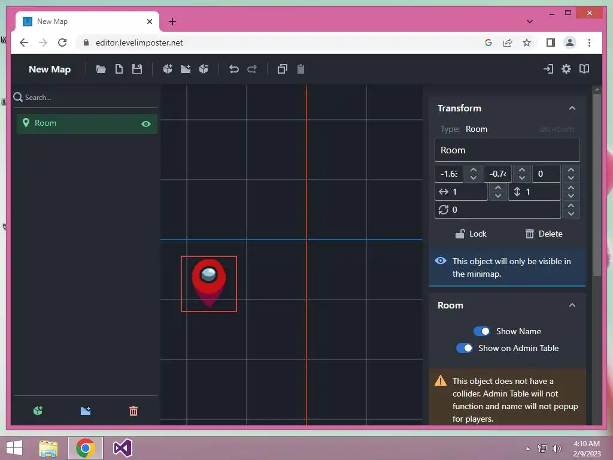
Task: Paste from clipboard icon
Action: [301, 69]
